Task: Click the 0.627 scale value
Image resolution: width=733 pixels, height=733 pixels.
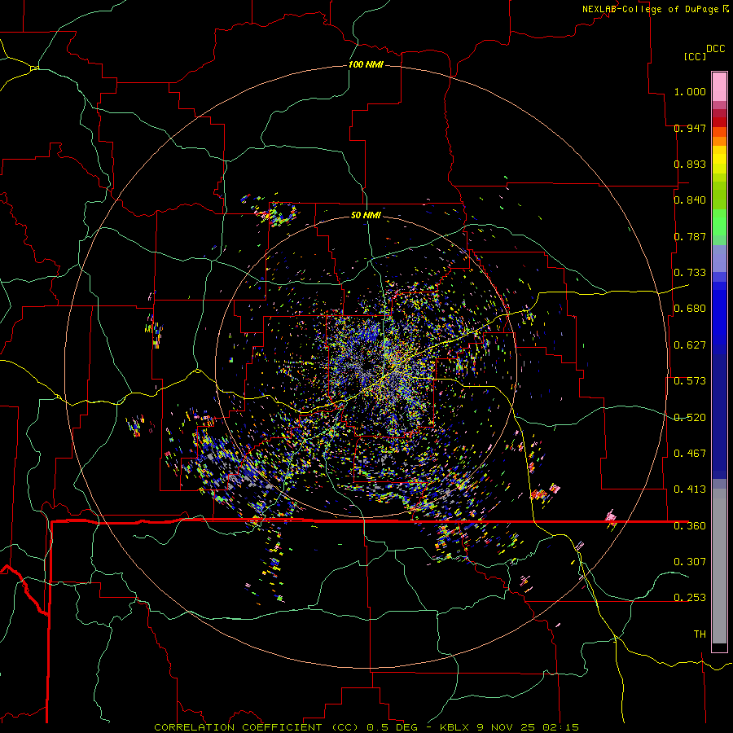Action: (690, 345)
